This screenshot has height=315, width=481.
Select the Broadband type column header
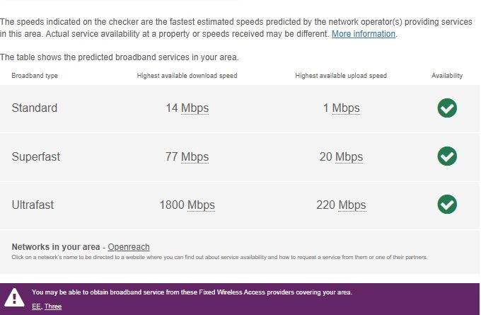pyautogui.click(x=35, y=76)
